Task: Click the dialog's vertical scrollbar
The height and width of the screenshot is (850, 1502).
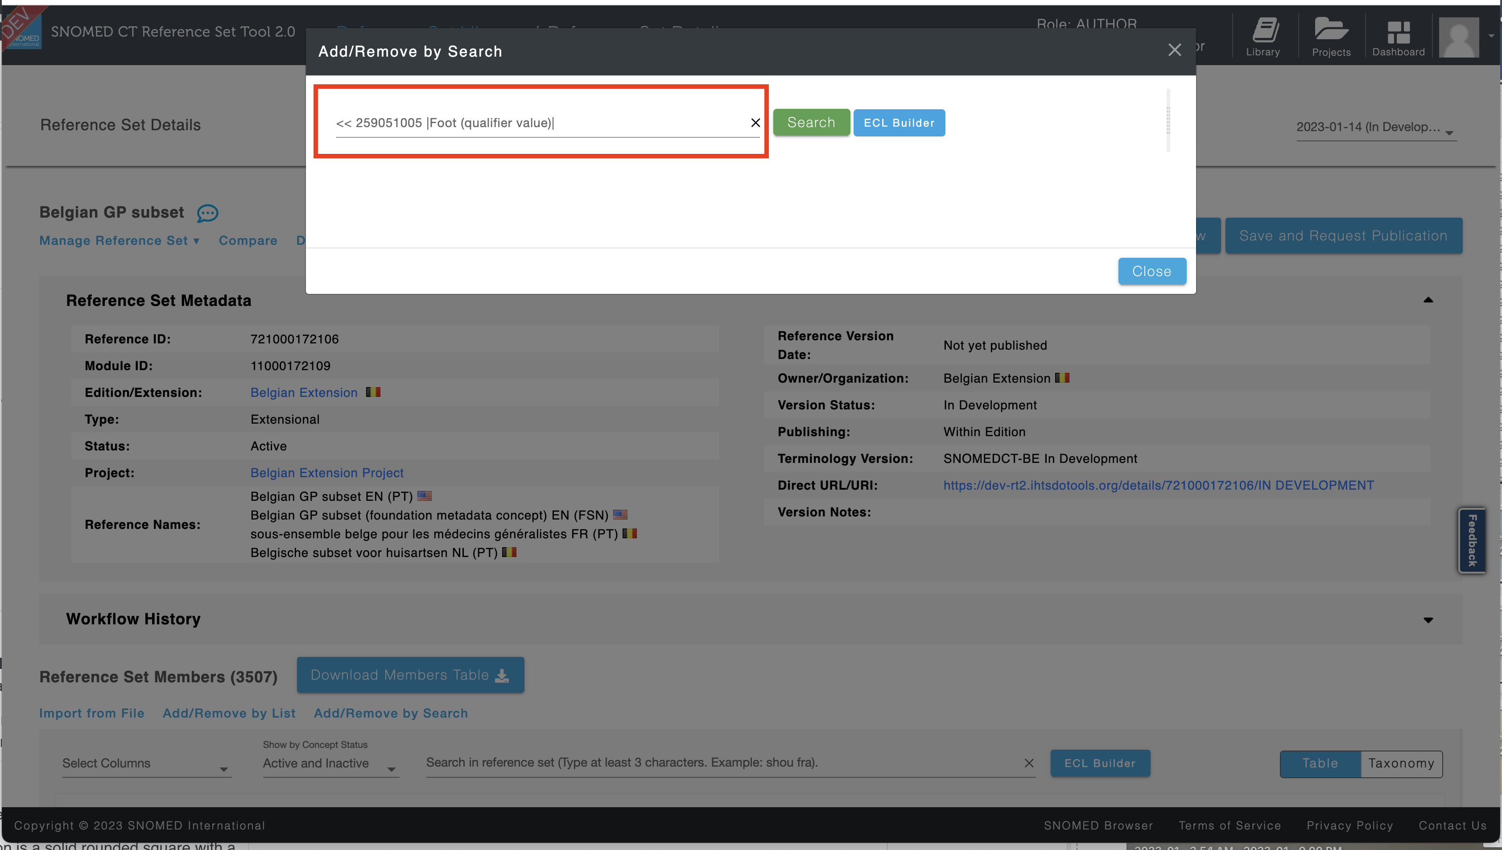Action: 1168,120
